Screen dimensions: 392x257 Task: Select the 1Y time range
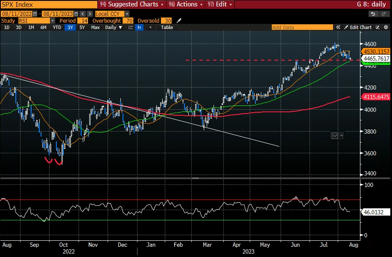tap(70, 27)
